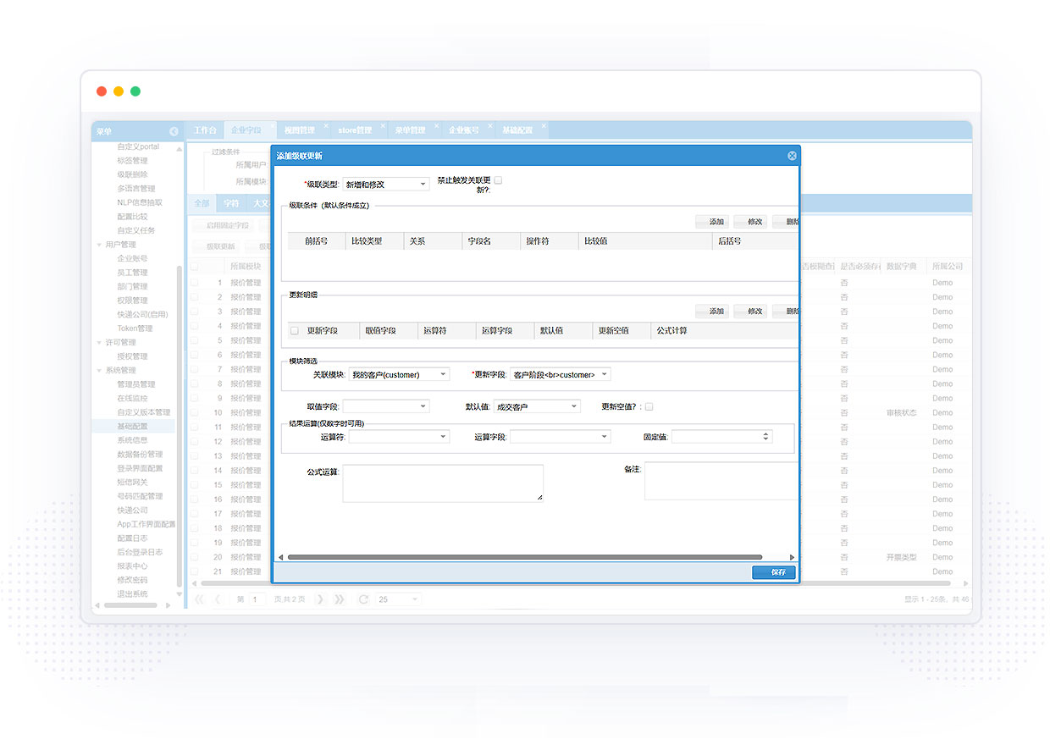The width and height of the screenshot is (1050, 745).
Task: Check the 禁止触发关联更新 checkbox
Action: (498, 180)
